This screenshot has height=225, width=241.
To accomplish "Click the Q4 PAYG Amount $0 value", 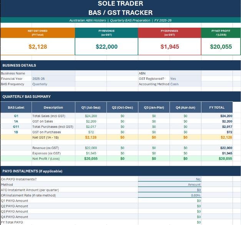I will click(x=199, y=217).
